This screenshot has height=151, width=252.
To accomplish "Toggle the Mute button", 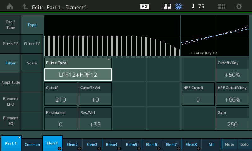I will click(230, 144).
